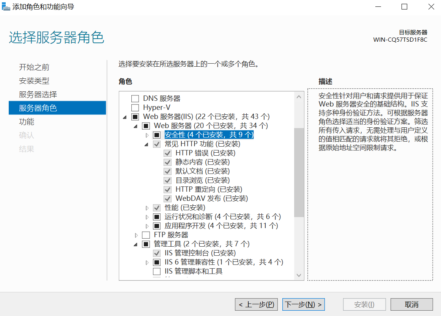Viewport: 441px width, 316px height.
Task: Open the 安装类型 step
Action: pos(34,81)
